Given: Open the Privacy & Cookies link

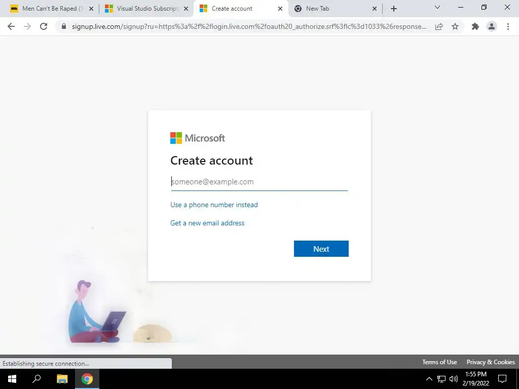Looking at the screenshot, I should (x=491, y=362).
